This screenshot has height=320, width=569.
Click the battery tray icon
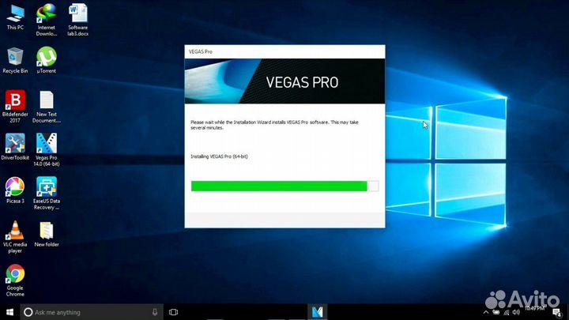496,312
